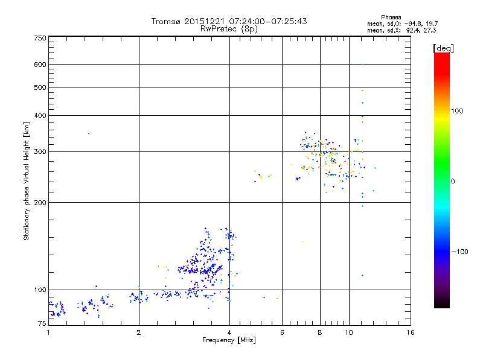The width and height of the screenshot is (483, 362).
Task: Click y-axis tick label '750'
Action: coord(40,38)
